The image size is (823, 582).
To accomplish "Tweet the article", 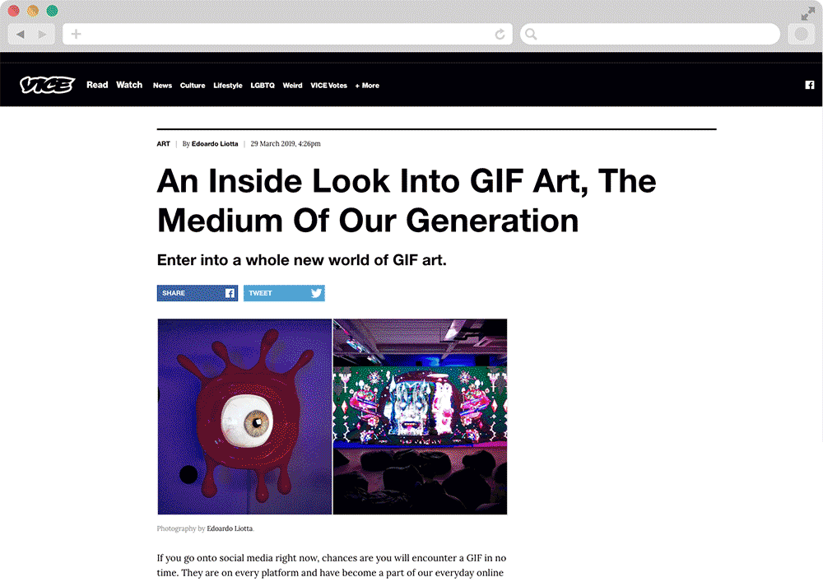I will [x=284, y=293].
